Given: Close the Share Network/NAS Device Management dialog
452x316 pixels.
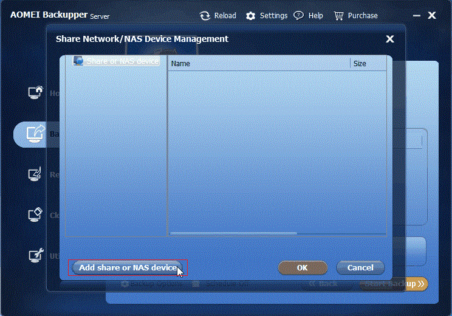Looking at the screenshot, I should (390, 39).
